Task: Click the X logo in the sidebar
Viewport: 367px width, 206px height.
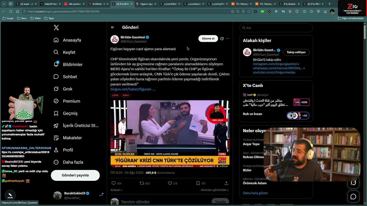Action: click(56, 27)
